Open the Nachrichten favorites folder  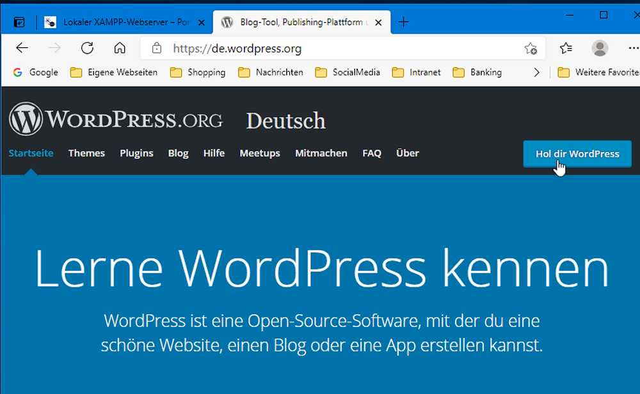point(271,73)
